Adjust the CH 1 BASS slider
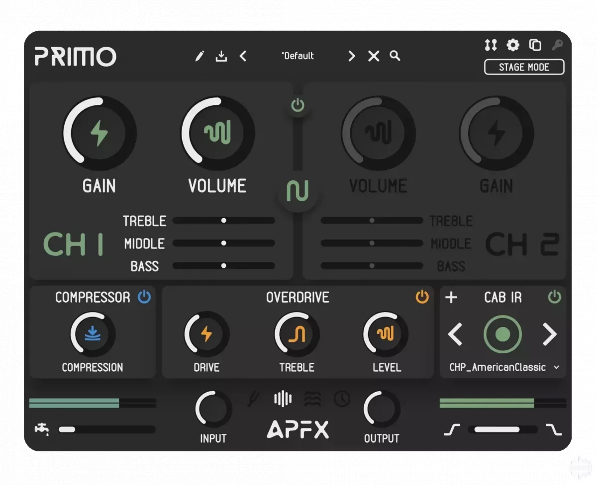The height and width of the screenshot is (485, 597). [x=224, y=266]
